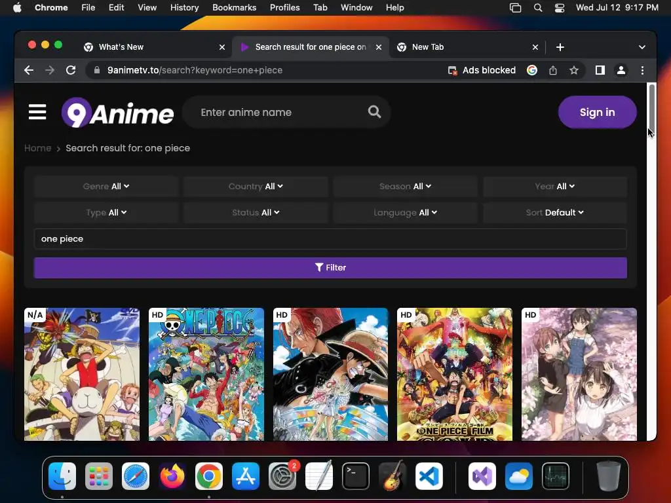Click the Sign in button
Viewport: 671px width, 503px height.
click(598, 112)
